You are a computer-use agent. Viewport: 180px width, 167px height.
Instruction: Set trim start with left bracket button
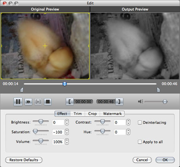tap(70, 102)
